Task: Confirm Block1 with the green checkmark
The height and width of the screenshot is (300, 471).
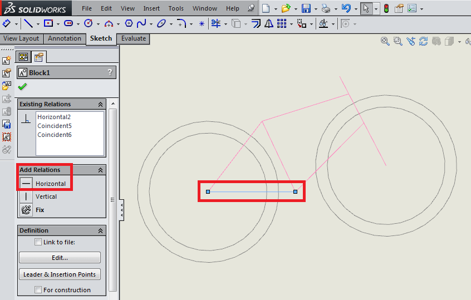Action: [x=22, y=87]
